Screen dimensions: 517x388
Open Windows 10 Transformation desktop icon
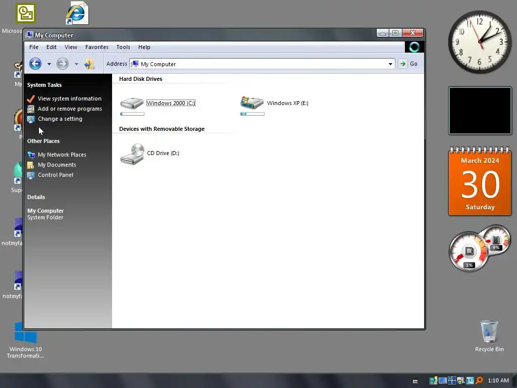point(25,340)
